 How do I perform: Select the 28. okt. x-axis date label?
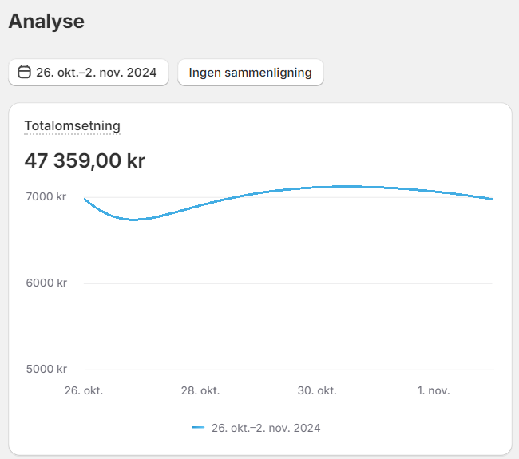[200, 391]
